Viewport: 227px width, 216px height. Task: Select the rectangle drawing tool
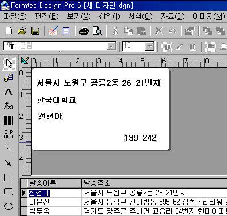pos(9,177)
